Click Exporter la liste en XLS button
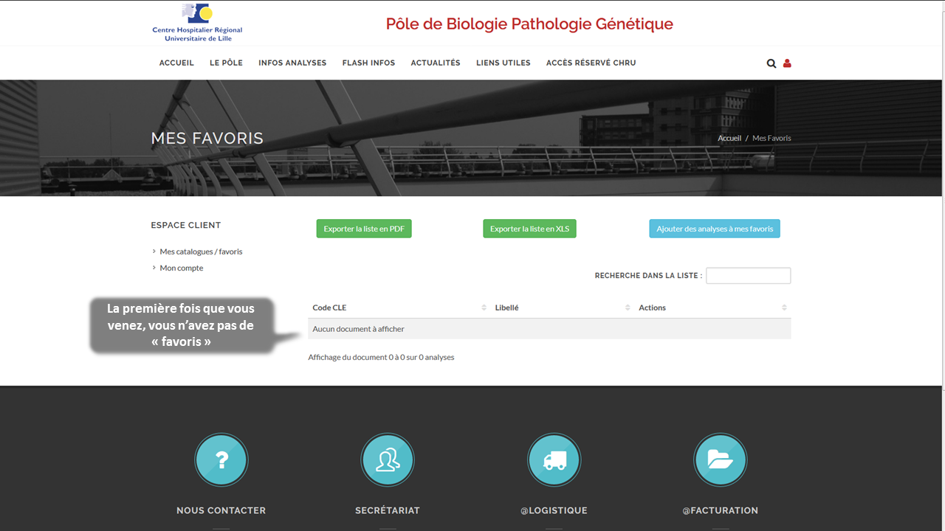 pyautogui.click(x=529, y=229)
